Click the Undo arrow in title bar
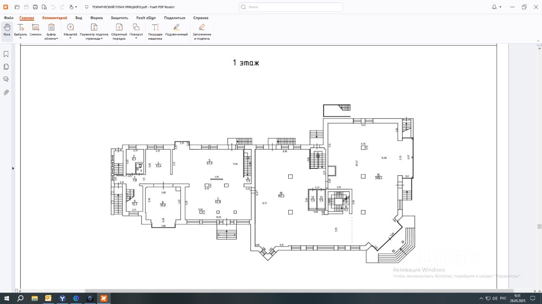This screenshot has height=304, width=542. coord(53,7)
